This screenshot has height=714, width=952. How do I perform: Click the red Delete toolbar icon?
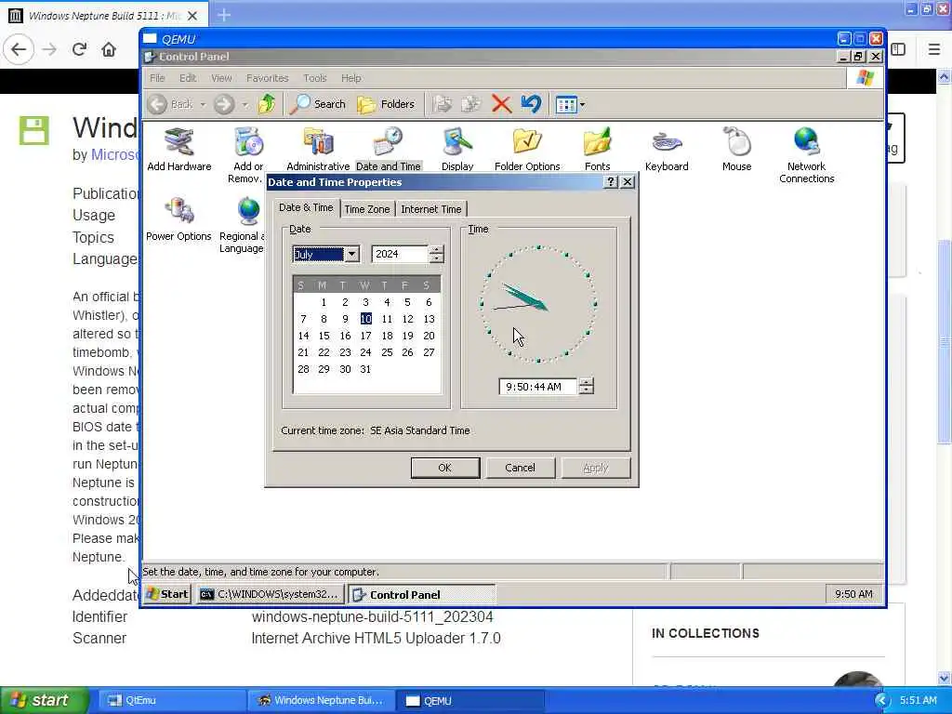point(501,104)
